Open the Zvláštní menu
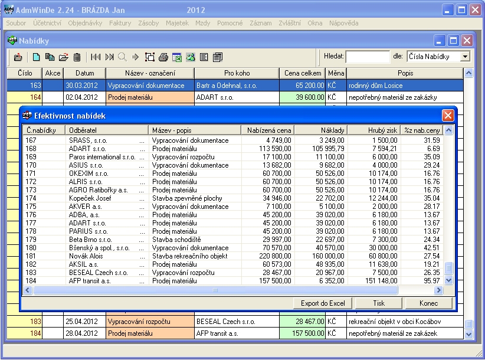485x360 pixels. click(x=290, y=23)
